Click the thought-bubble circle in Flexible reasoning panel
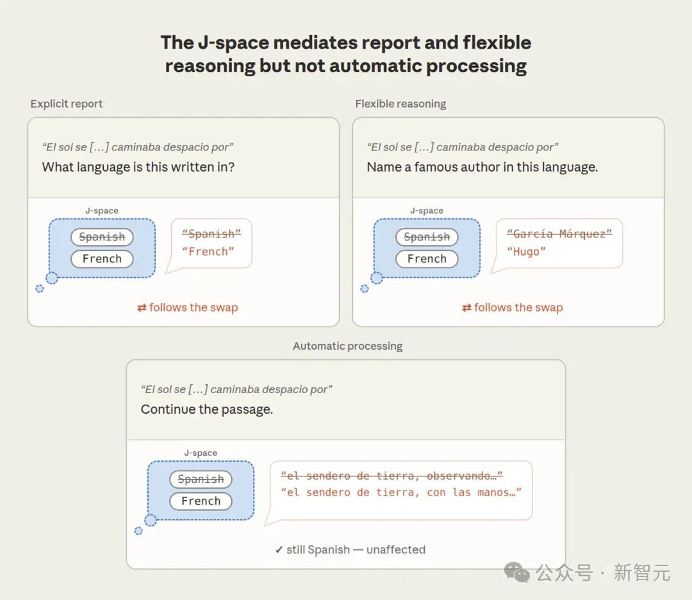The image size is (692, 600). (377, 278)
